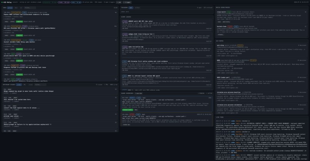
Task: Open issue 'Should prompt on failure to try again'
Action: (27, 125)
